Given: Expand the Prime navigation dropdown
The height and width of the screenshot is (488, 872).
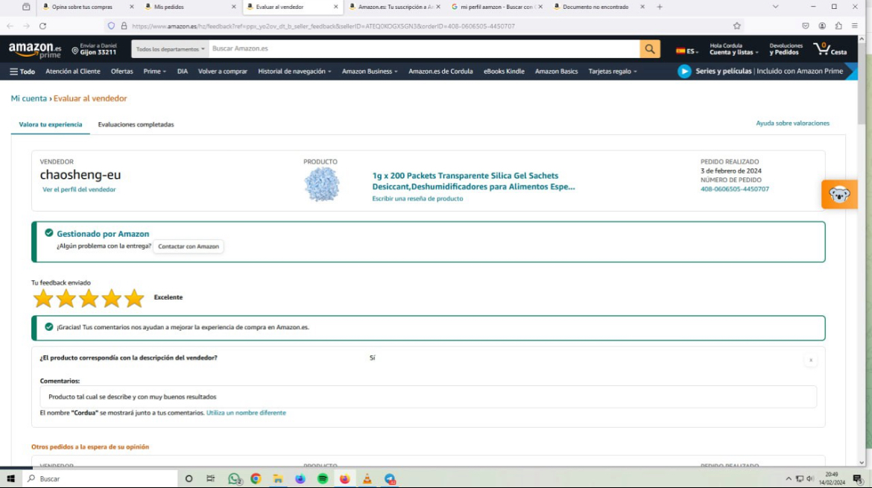Looking at the screenshot, I should (x=154, y=72).
